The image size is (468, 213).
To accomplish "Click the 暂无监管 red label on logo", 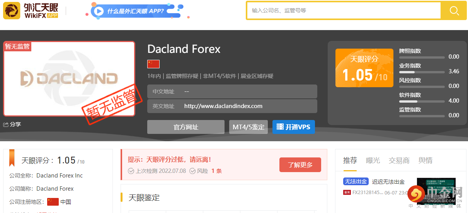I will pyautogui.click(x=17, y=46).
